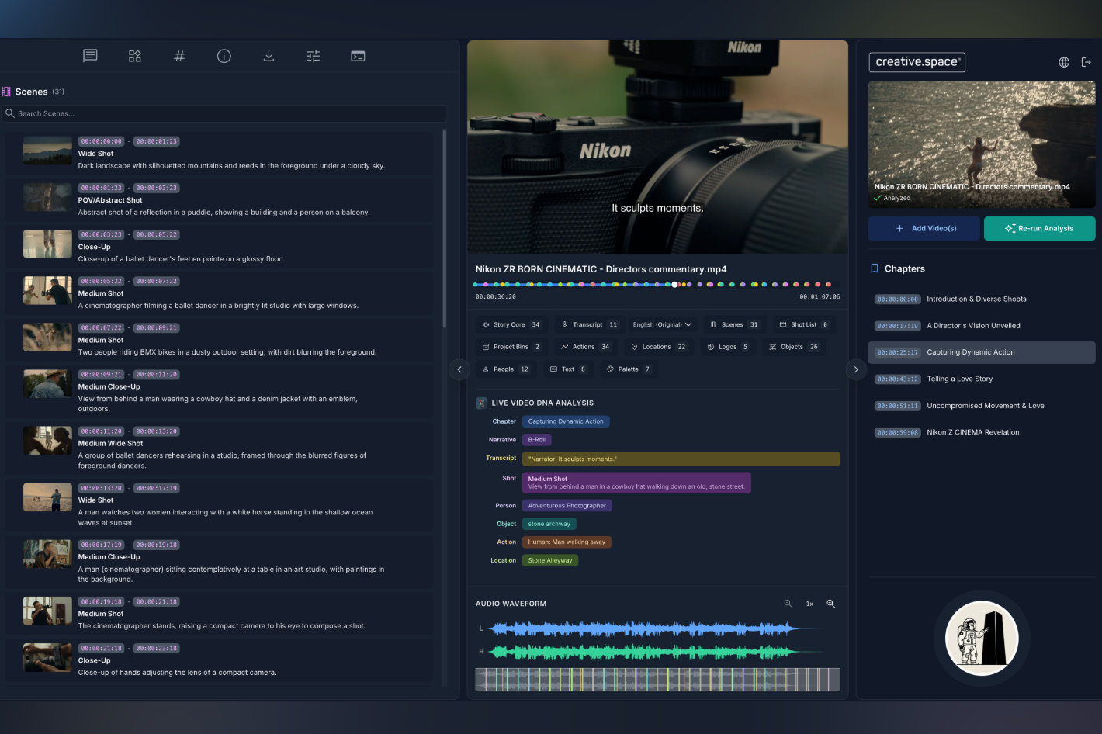Click the Narrator transcript line tag

pyautogui.click(x=681, y=459)
